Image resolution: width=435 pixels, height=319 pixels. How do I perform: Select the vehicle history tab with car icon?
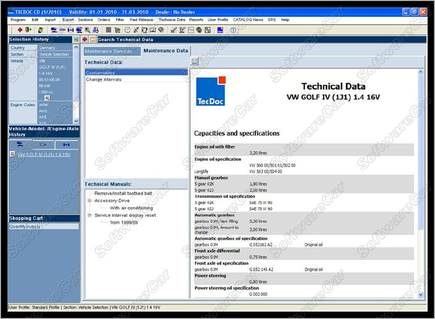click(x=20, y=145)
